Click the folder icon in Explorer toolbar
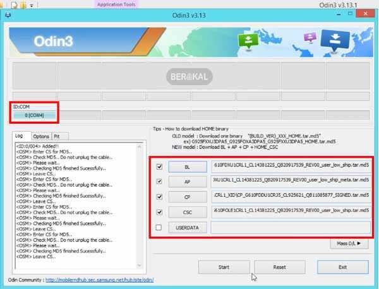 coord(23,5)
